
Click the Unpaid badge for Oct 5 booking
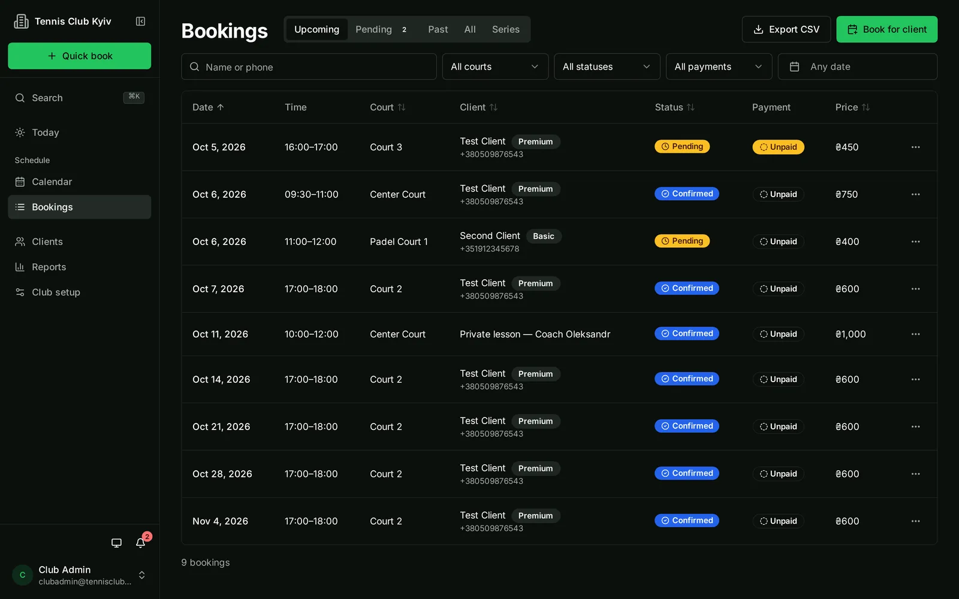[x=778, y=147]
